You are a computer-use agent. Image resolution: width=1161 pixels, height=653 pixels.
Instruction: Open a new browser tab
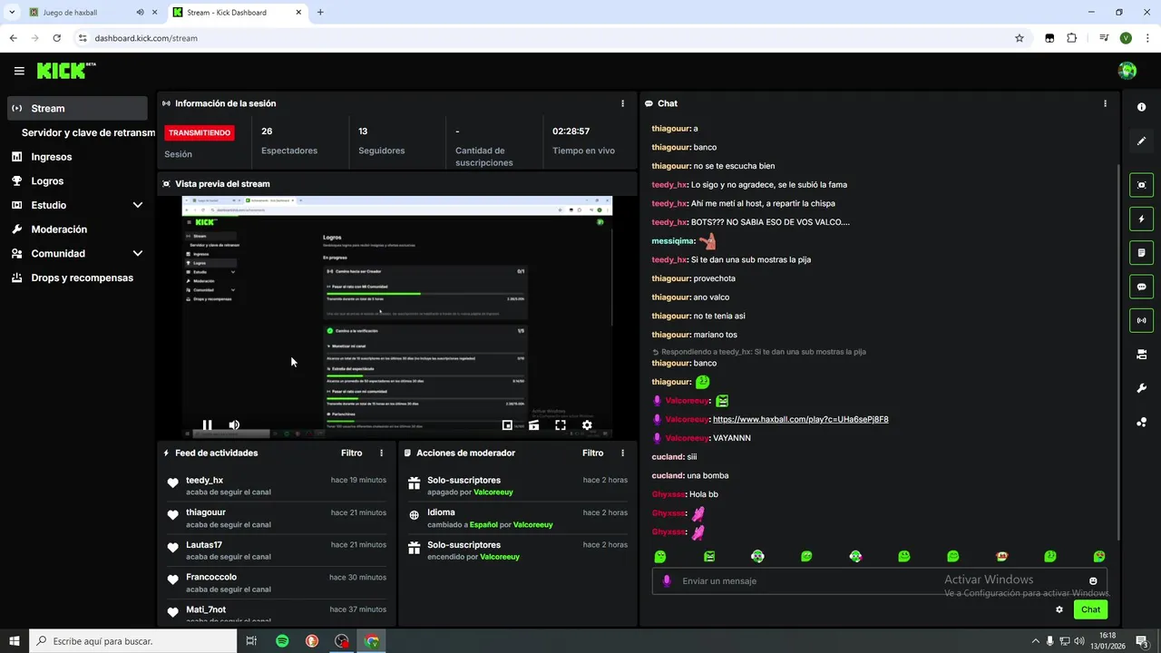coord(320,13)
